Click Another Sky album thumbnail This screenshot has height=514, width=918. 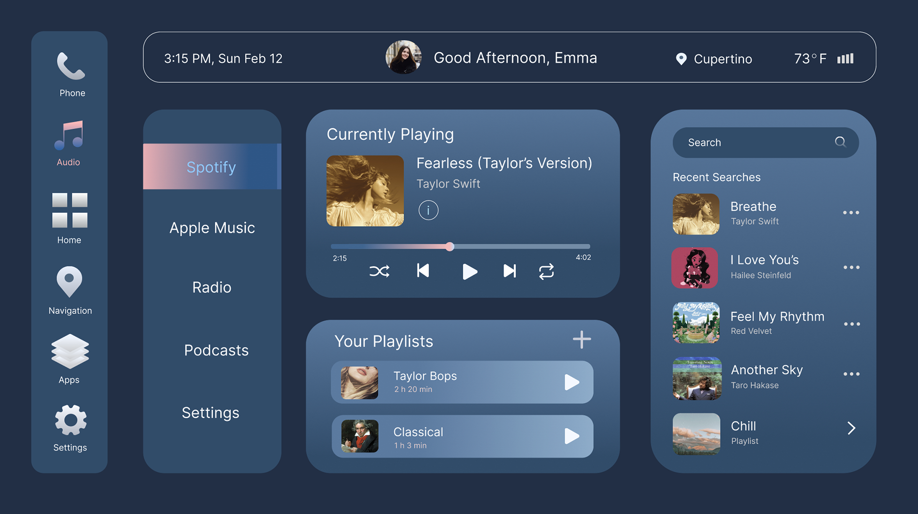click(697, 378)
